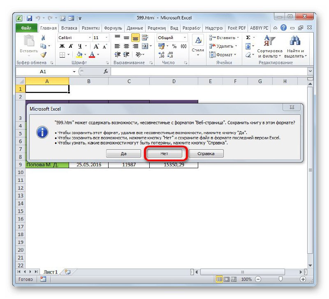Image resolution: width=329 pixels, height=299 pixels.
Task: Click the Name Box showing A1
Action: click(x=43, y=72)
